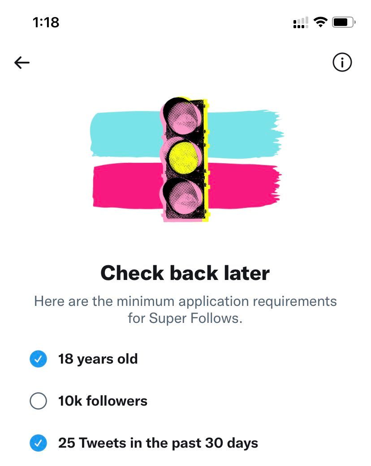The width and height of the screenshot is (371, 466).
Task: Select the "10k followers" label text
Action: pos(103,401)
